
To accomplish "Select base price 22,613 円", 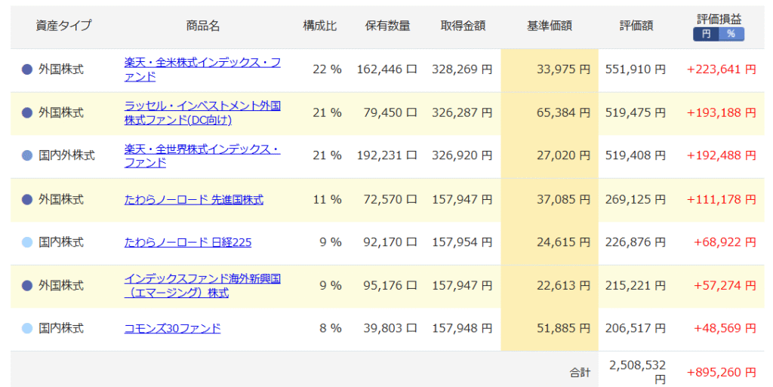I will click(x=563, y=286).
